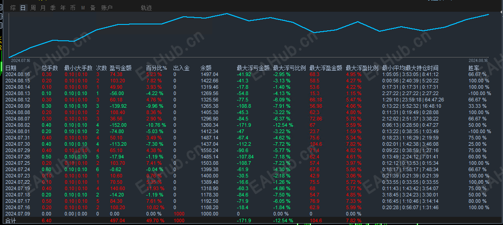Click win rate 33.33 %
This screenshot has width=503, height=225.
(477, 106)
